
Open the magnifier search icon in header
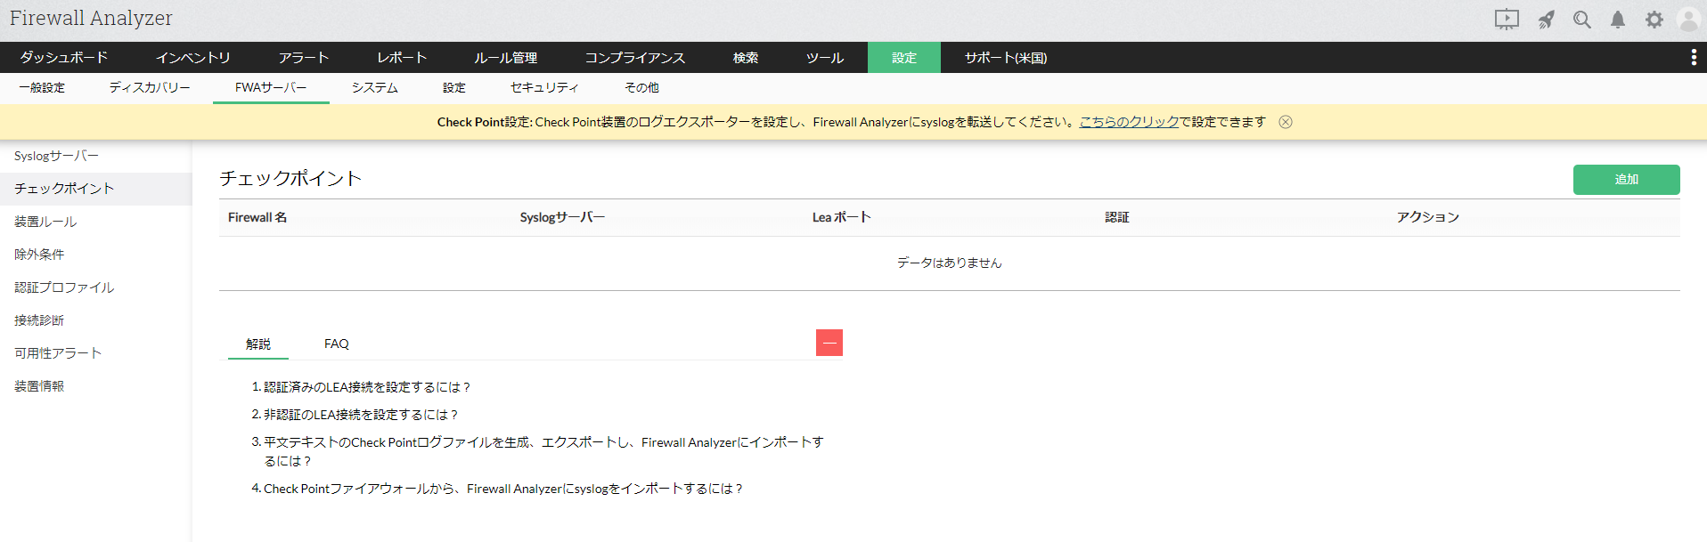tap(1582, 20)
